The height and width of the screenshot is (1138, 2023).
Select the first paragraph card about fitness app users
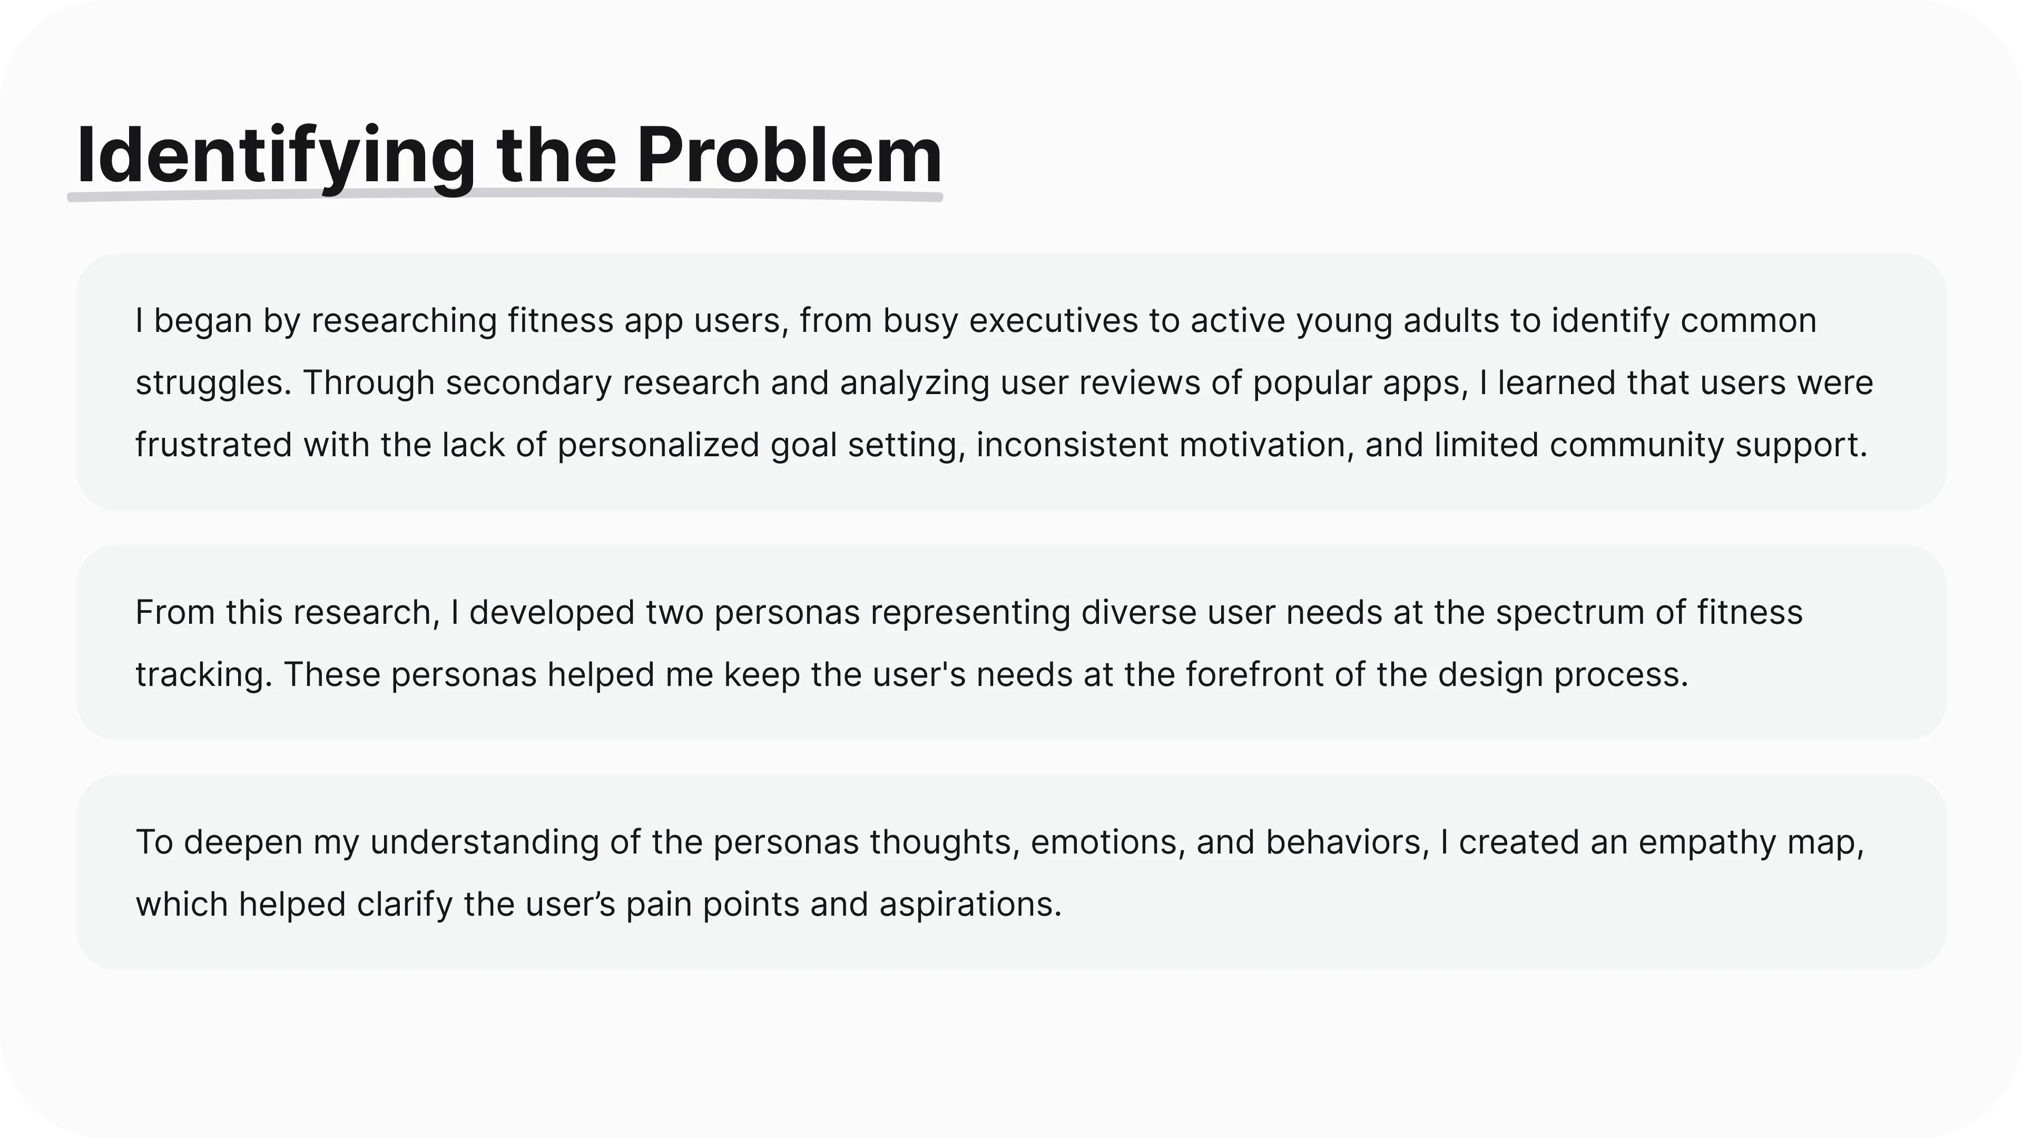[x=1011, y=381]
